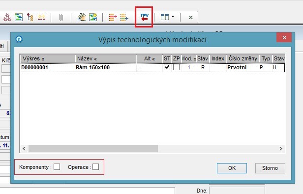The width and height of the screenshot is (303, 194).
Task: Click the TPV import toolbar icon
Action: click(x=144, y=17)
